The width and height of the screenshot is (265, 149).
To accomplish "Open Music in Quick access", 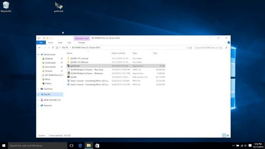I will (48, 79).
